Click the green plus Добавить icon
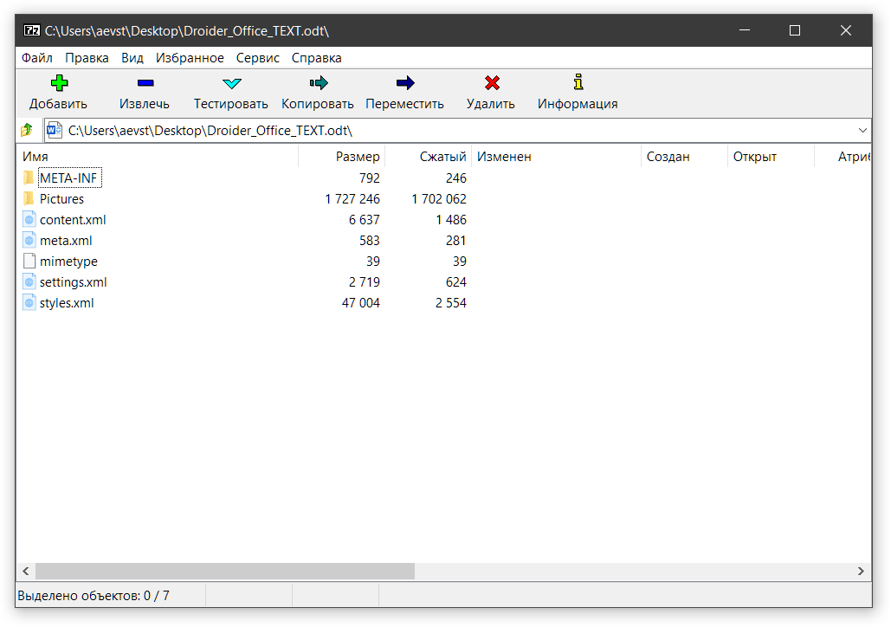The image size is (891, 627). (58, 84)
